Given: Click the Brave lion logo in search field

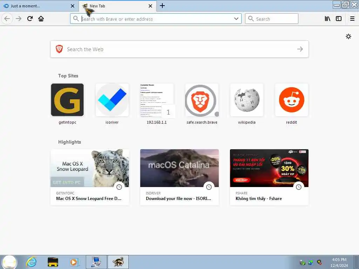Looking at the screenshot, I should [59, 49].
